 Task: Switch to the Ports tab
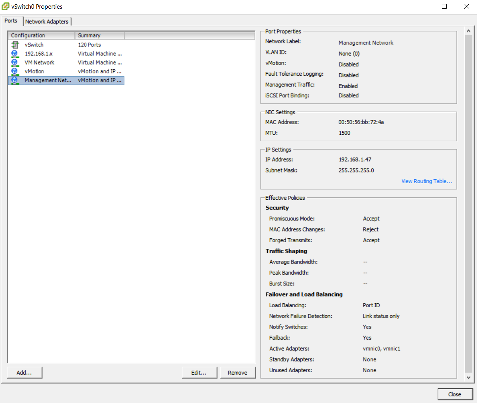pos(11,21)
